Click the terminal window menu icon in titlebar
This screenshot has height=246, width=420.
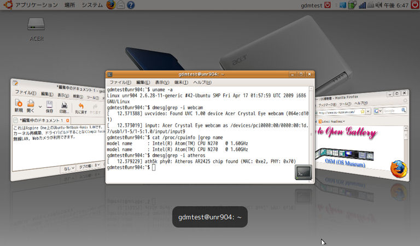click(x=109, y=74)
